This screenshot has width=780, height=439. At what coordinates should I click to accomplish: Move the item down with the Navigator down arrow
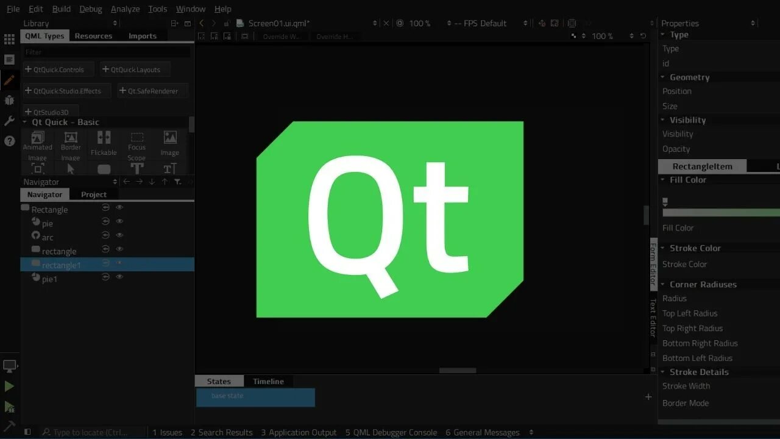[x=152, y=182]
